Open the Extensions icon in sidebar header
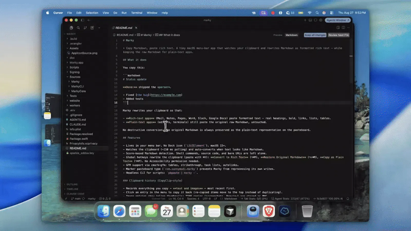The height and width of the screenshot is (231, 411). 92,28
